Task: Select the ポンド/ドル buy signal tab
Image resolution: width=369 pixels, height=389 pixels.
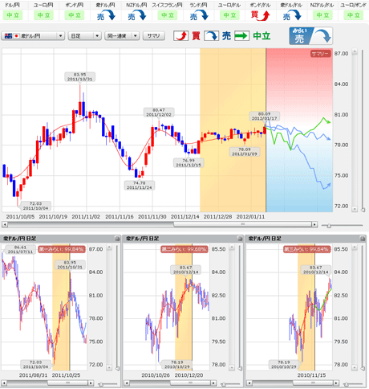Action: [260, 12]
